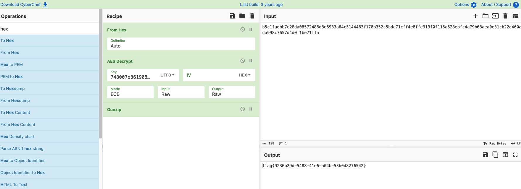Screen dimensions: 521x189
Task: Copy output to clipboard
Action: pyautogui.click(x=495, y=155)
